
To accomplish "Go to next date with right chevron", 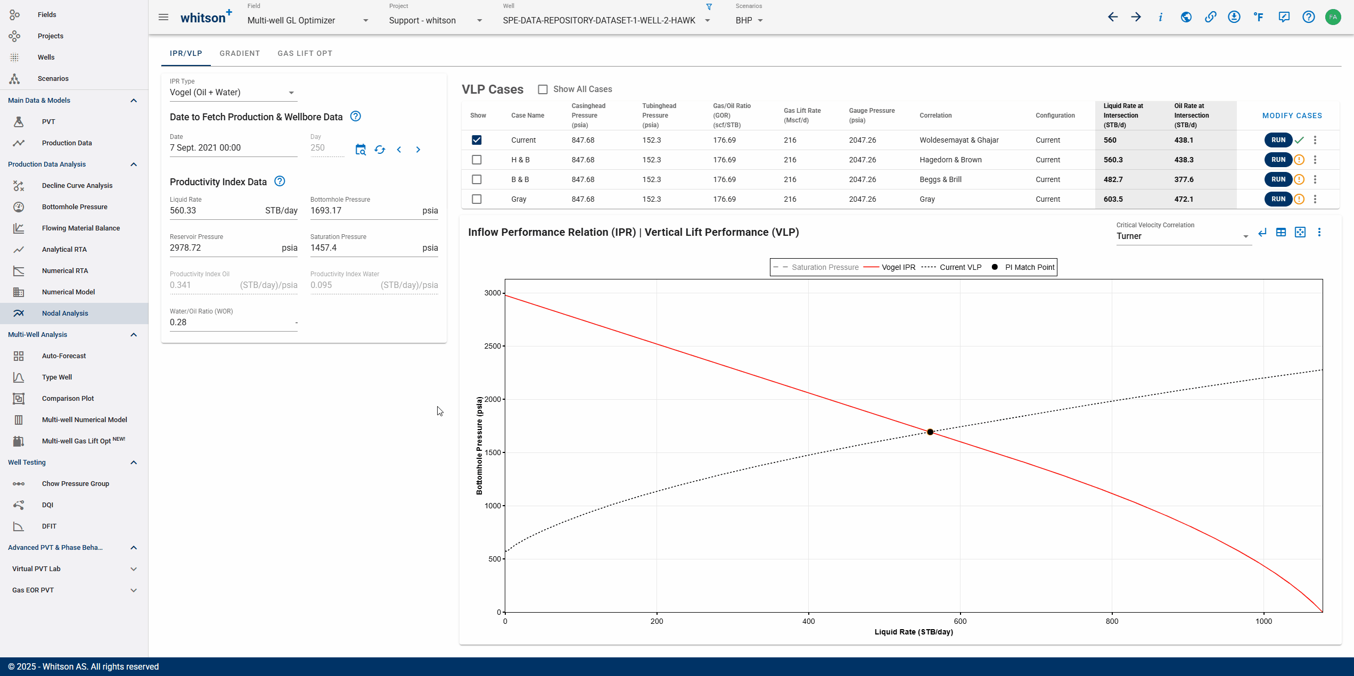I will pyautogui.click(x=418, y=150).
